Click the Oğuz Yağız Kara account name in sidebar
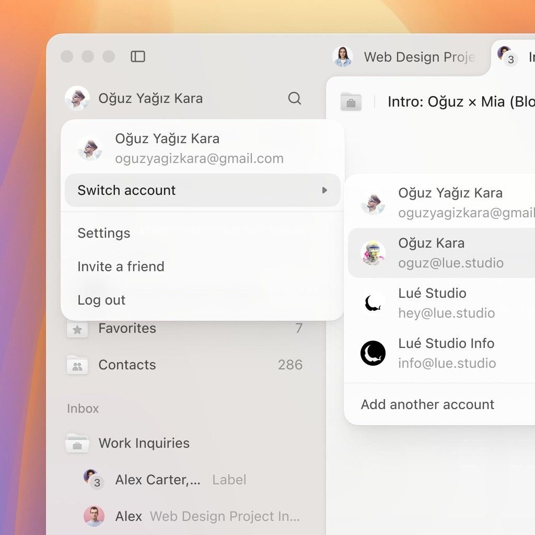The image size is (535, 535). pos(150,98)
